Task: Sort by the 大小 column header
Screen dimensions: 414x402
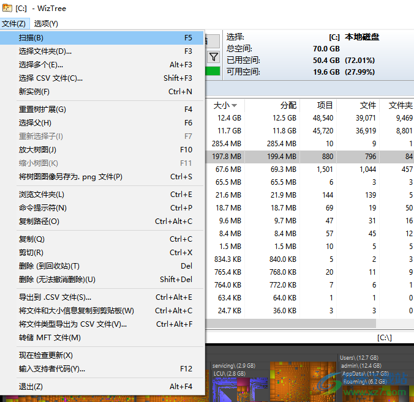Action: click(225, 105)
